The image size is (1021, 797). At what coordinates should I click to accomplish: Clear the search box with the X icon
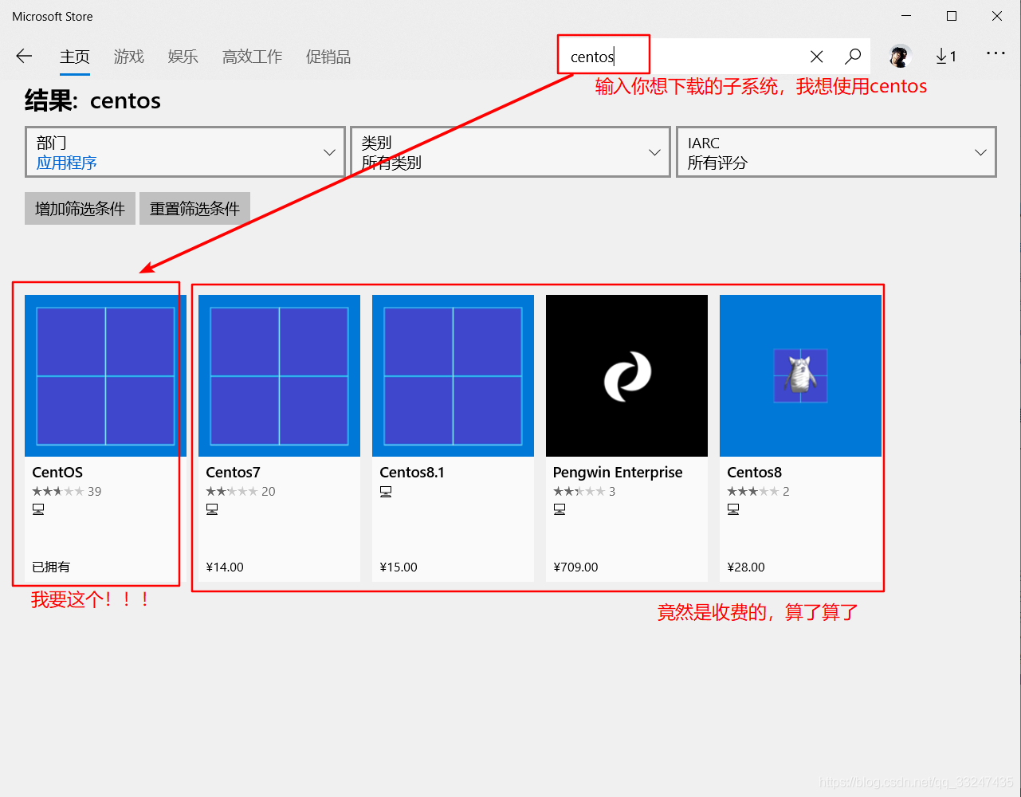point(816,57)
